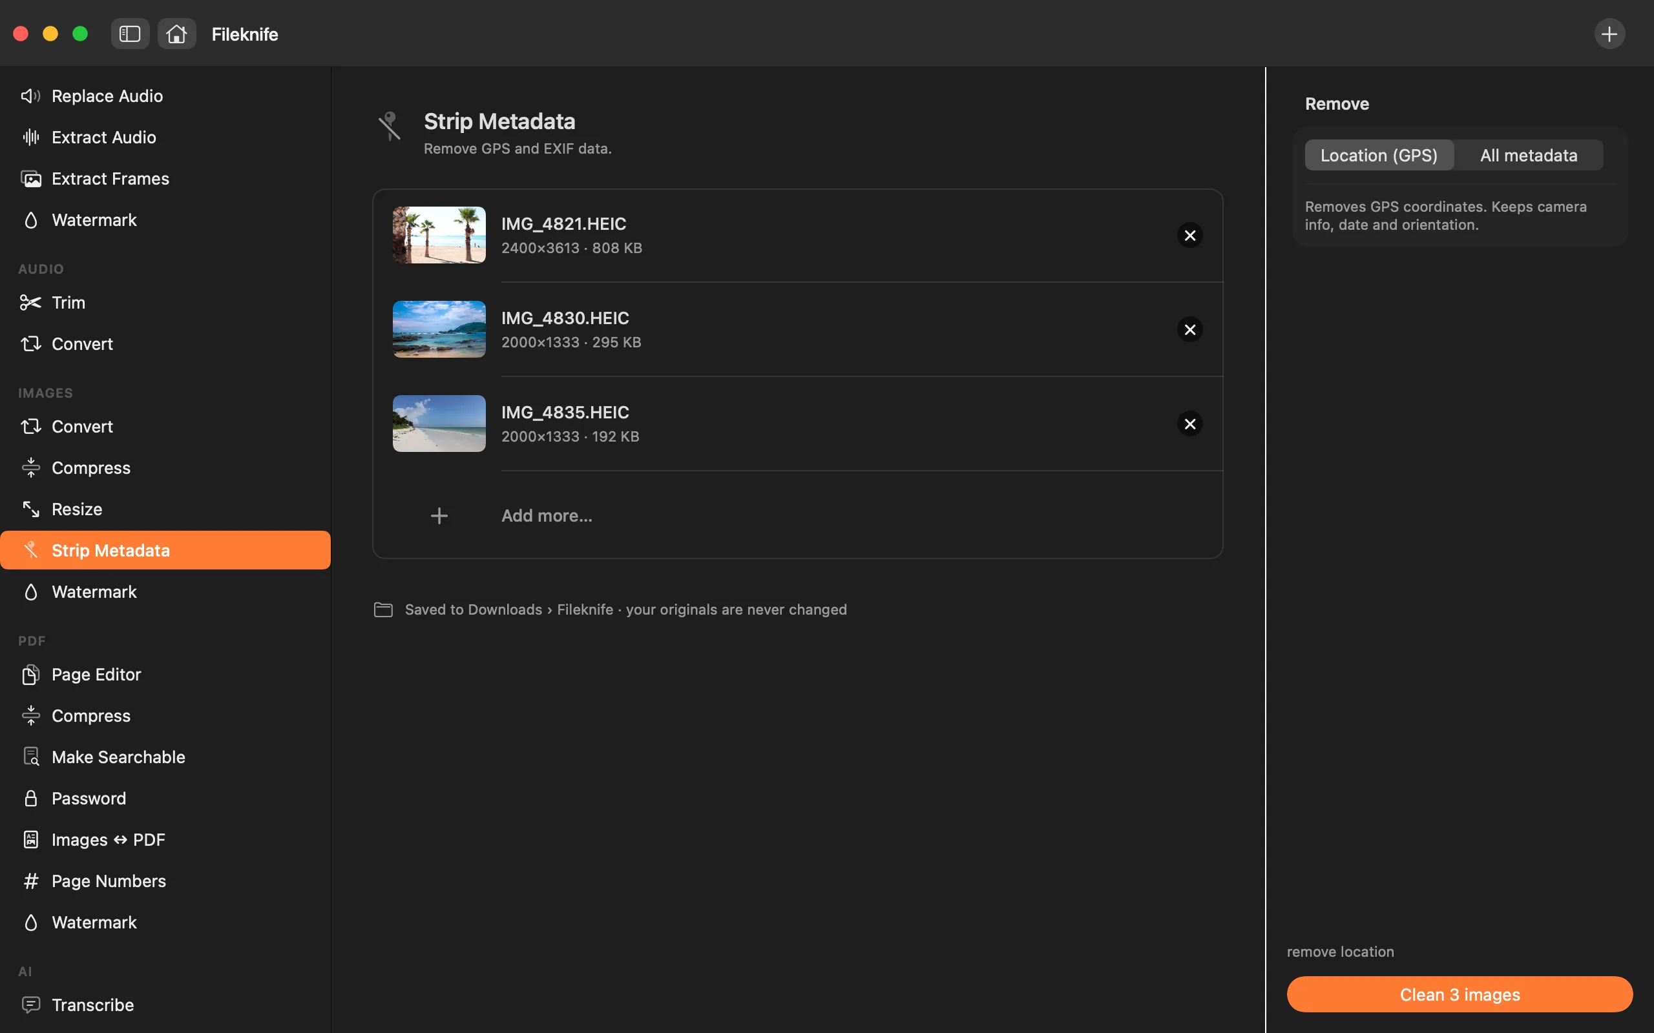1654x1033 pixels.
Task: Open the Audio Trim scissors tool
Action: 165,302
